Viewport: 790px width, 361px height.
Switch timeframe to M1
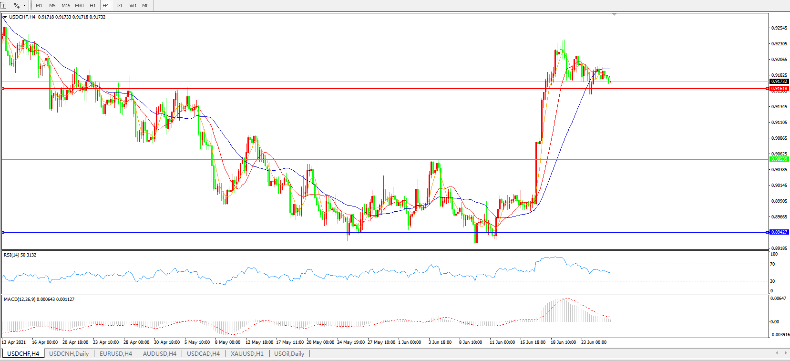click(x=39, y=6)
